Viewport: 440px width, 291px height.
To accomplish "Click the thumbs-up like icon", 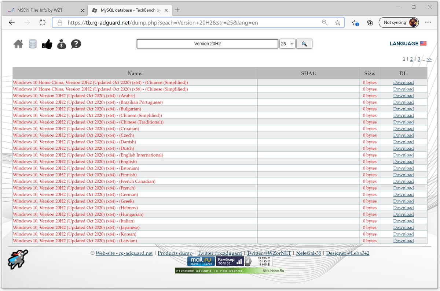I will click(47, 44).
